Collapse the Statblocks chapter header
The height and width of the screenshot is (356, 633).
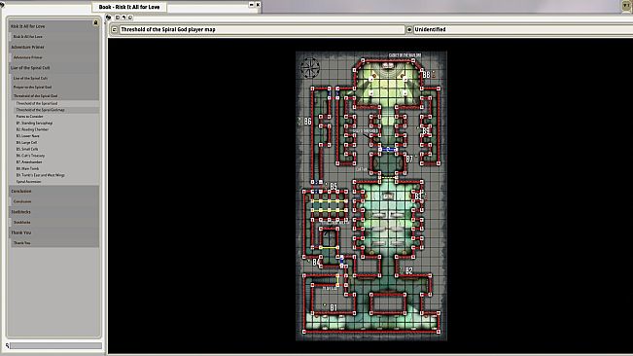54,211
